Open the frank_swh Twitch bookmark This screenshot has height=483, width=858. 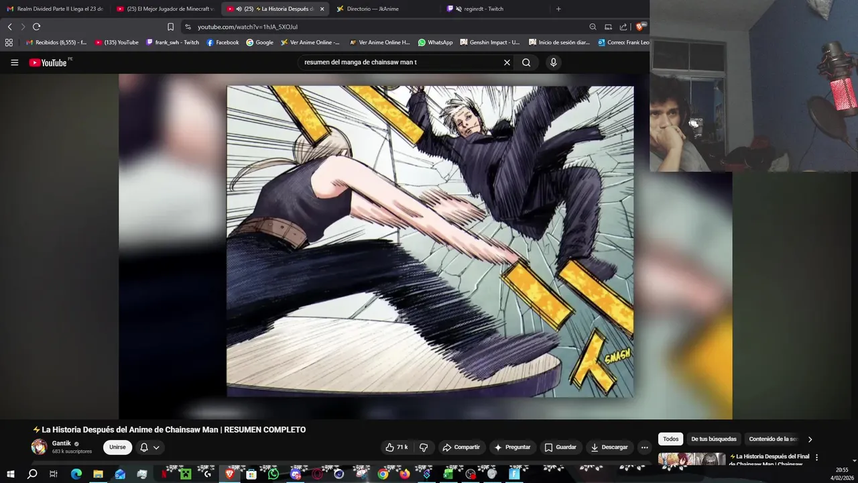172,42
